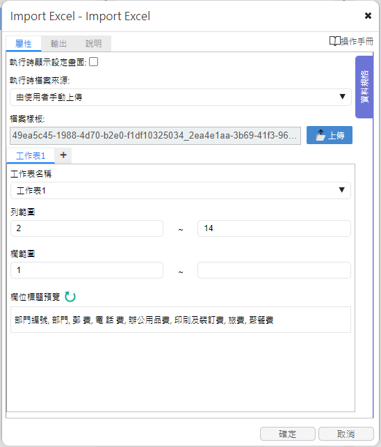Add a new sheet tab with the plus icon

(x=63, y=155)
